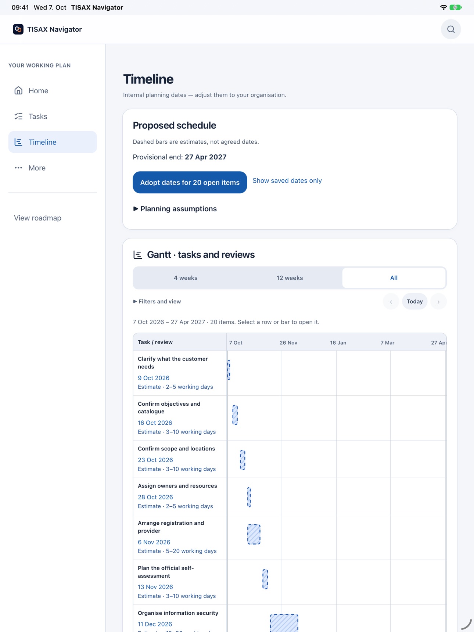Click the Home house icon in sidebar

[18, 91]
